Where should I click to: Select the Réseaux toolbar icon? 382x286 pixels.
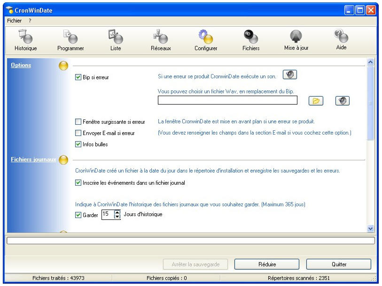(161, 39)
